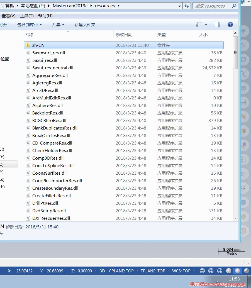Select the DvdSetupRes.dll file
The image size is (251, 288).
[124, 211]
